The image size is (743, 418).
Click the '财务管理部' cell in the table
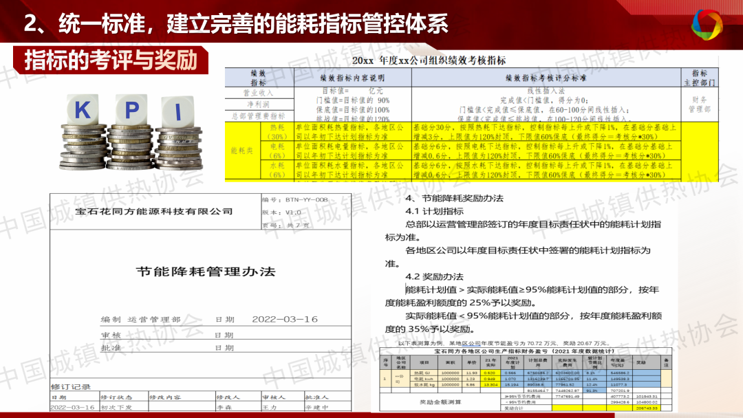(x=698, y=104)
